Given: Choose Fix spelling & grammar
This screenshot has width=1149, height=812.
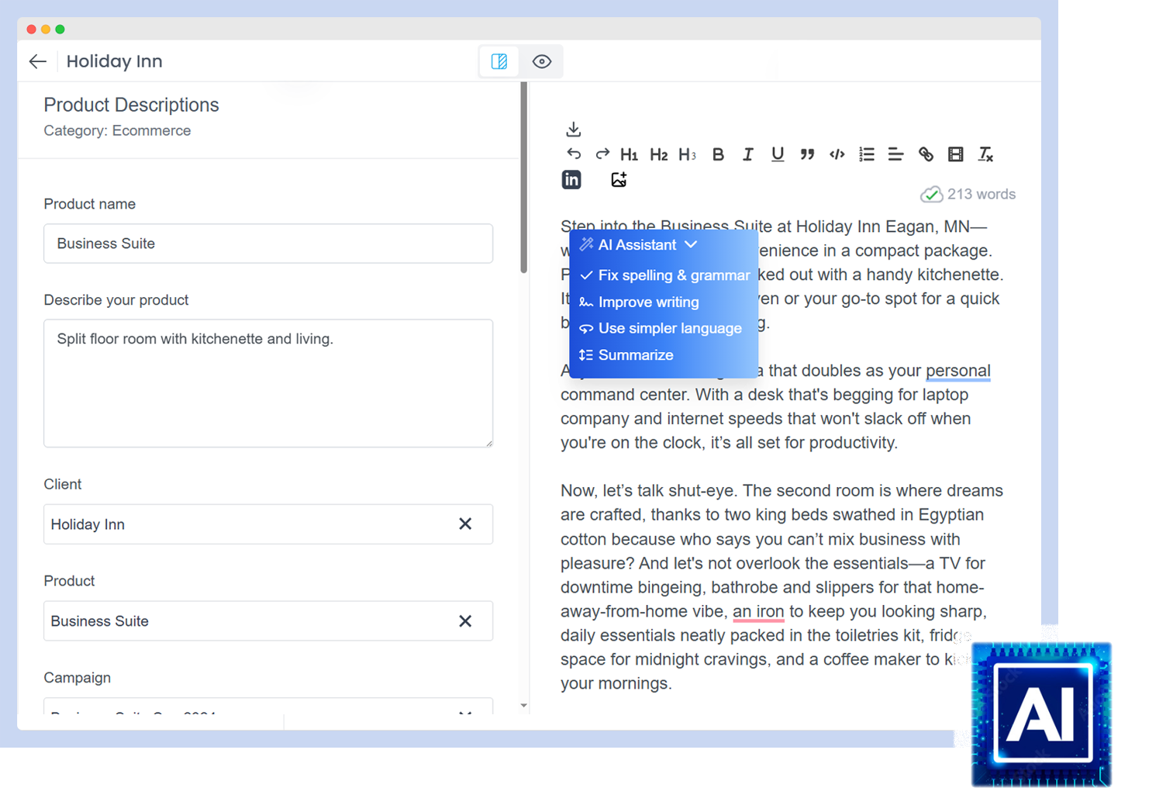Looking at the screenshot, I should point(664,275).
